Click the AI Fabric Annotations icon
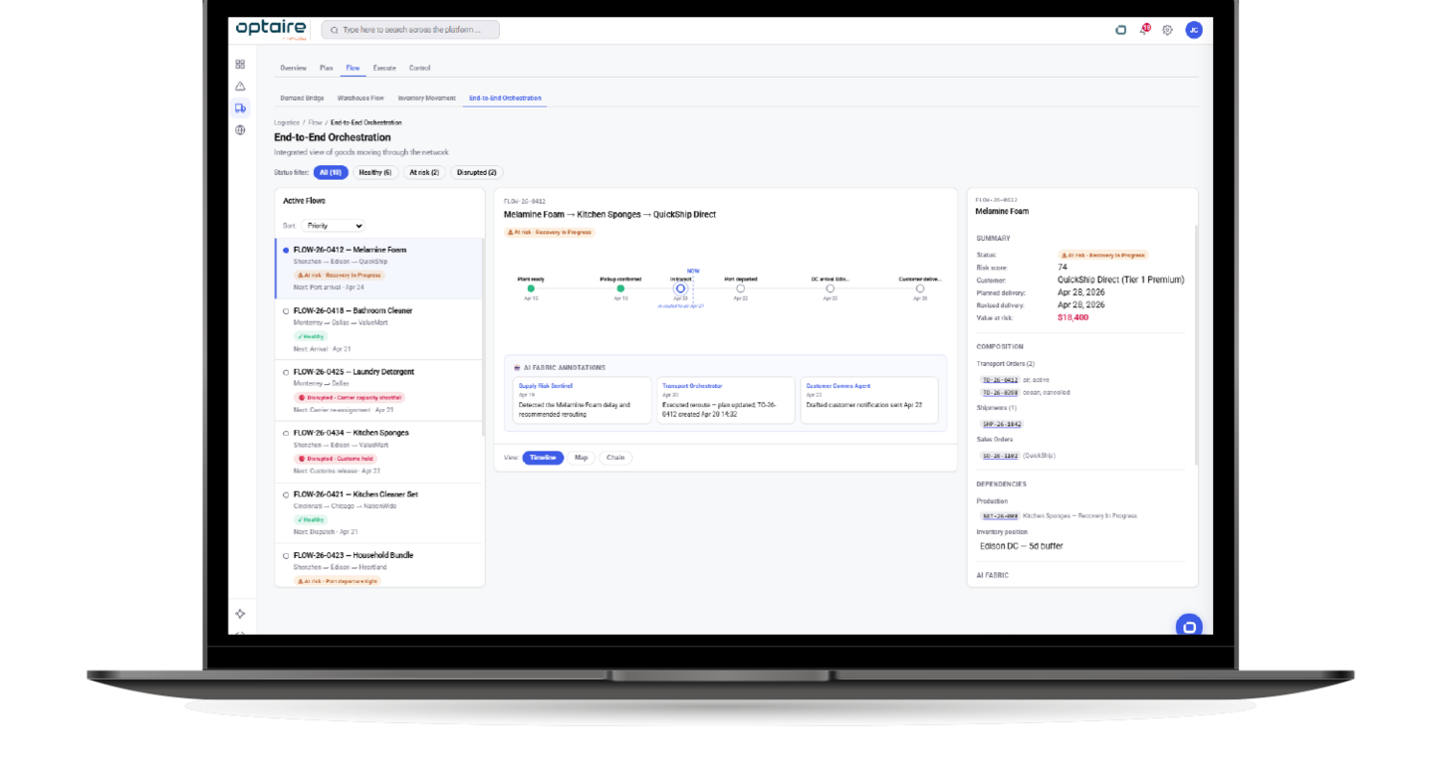 tap(517, 367)
